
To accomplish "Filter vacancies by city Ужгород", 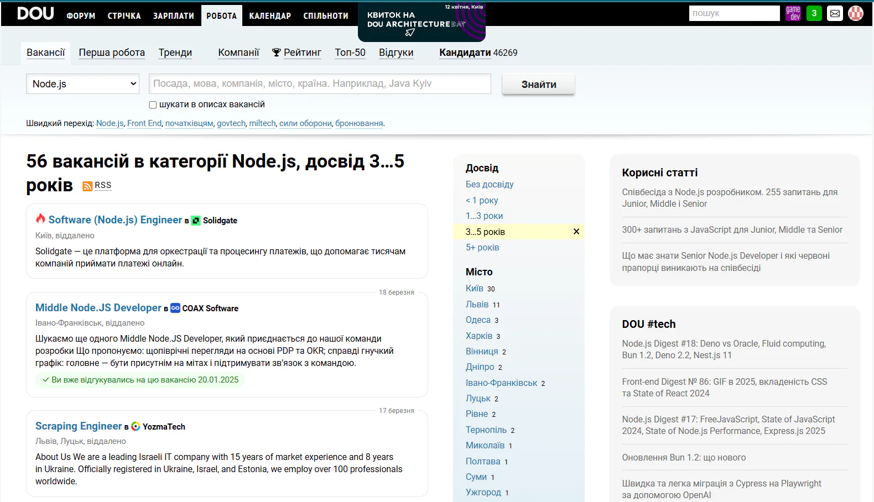I will coord(483,493).
